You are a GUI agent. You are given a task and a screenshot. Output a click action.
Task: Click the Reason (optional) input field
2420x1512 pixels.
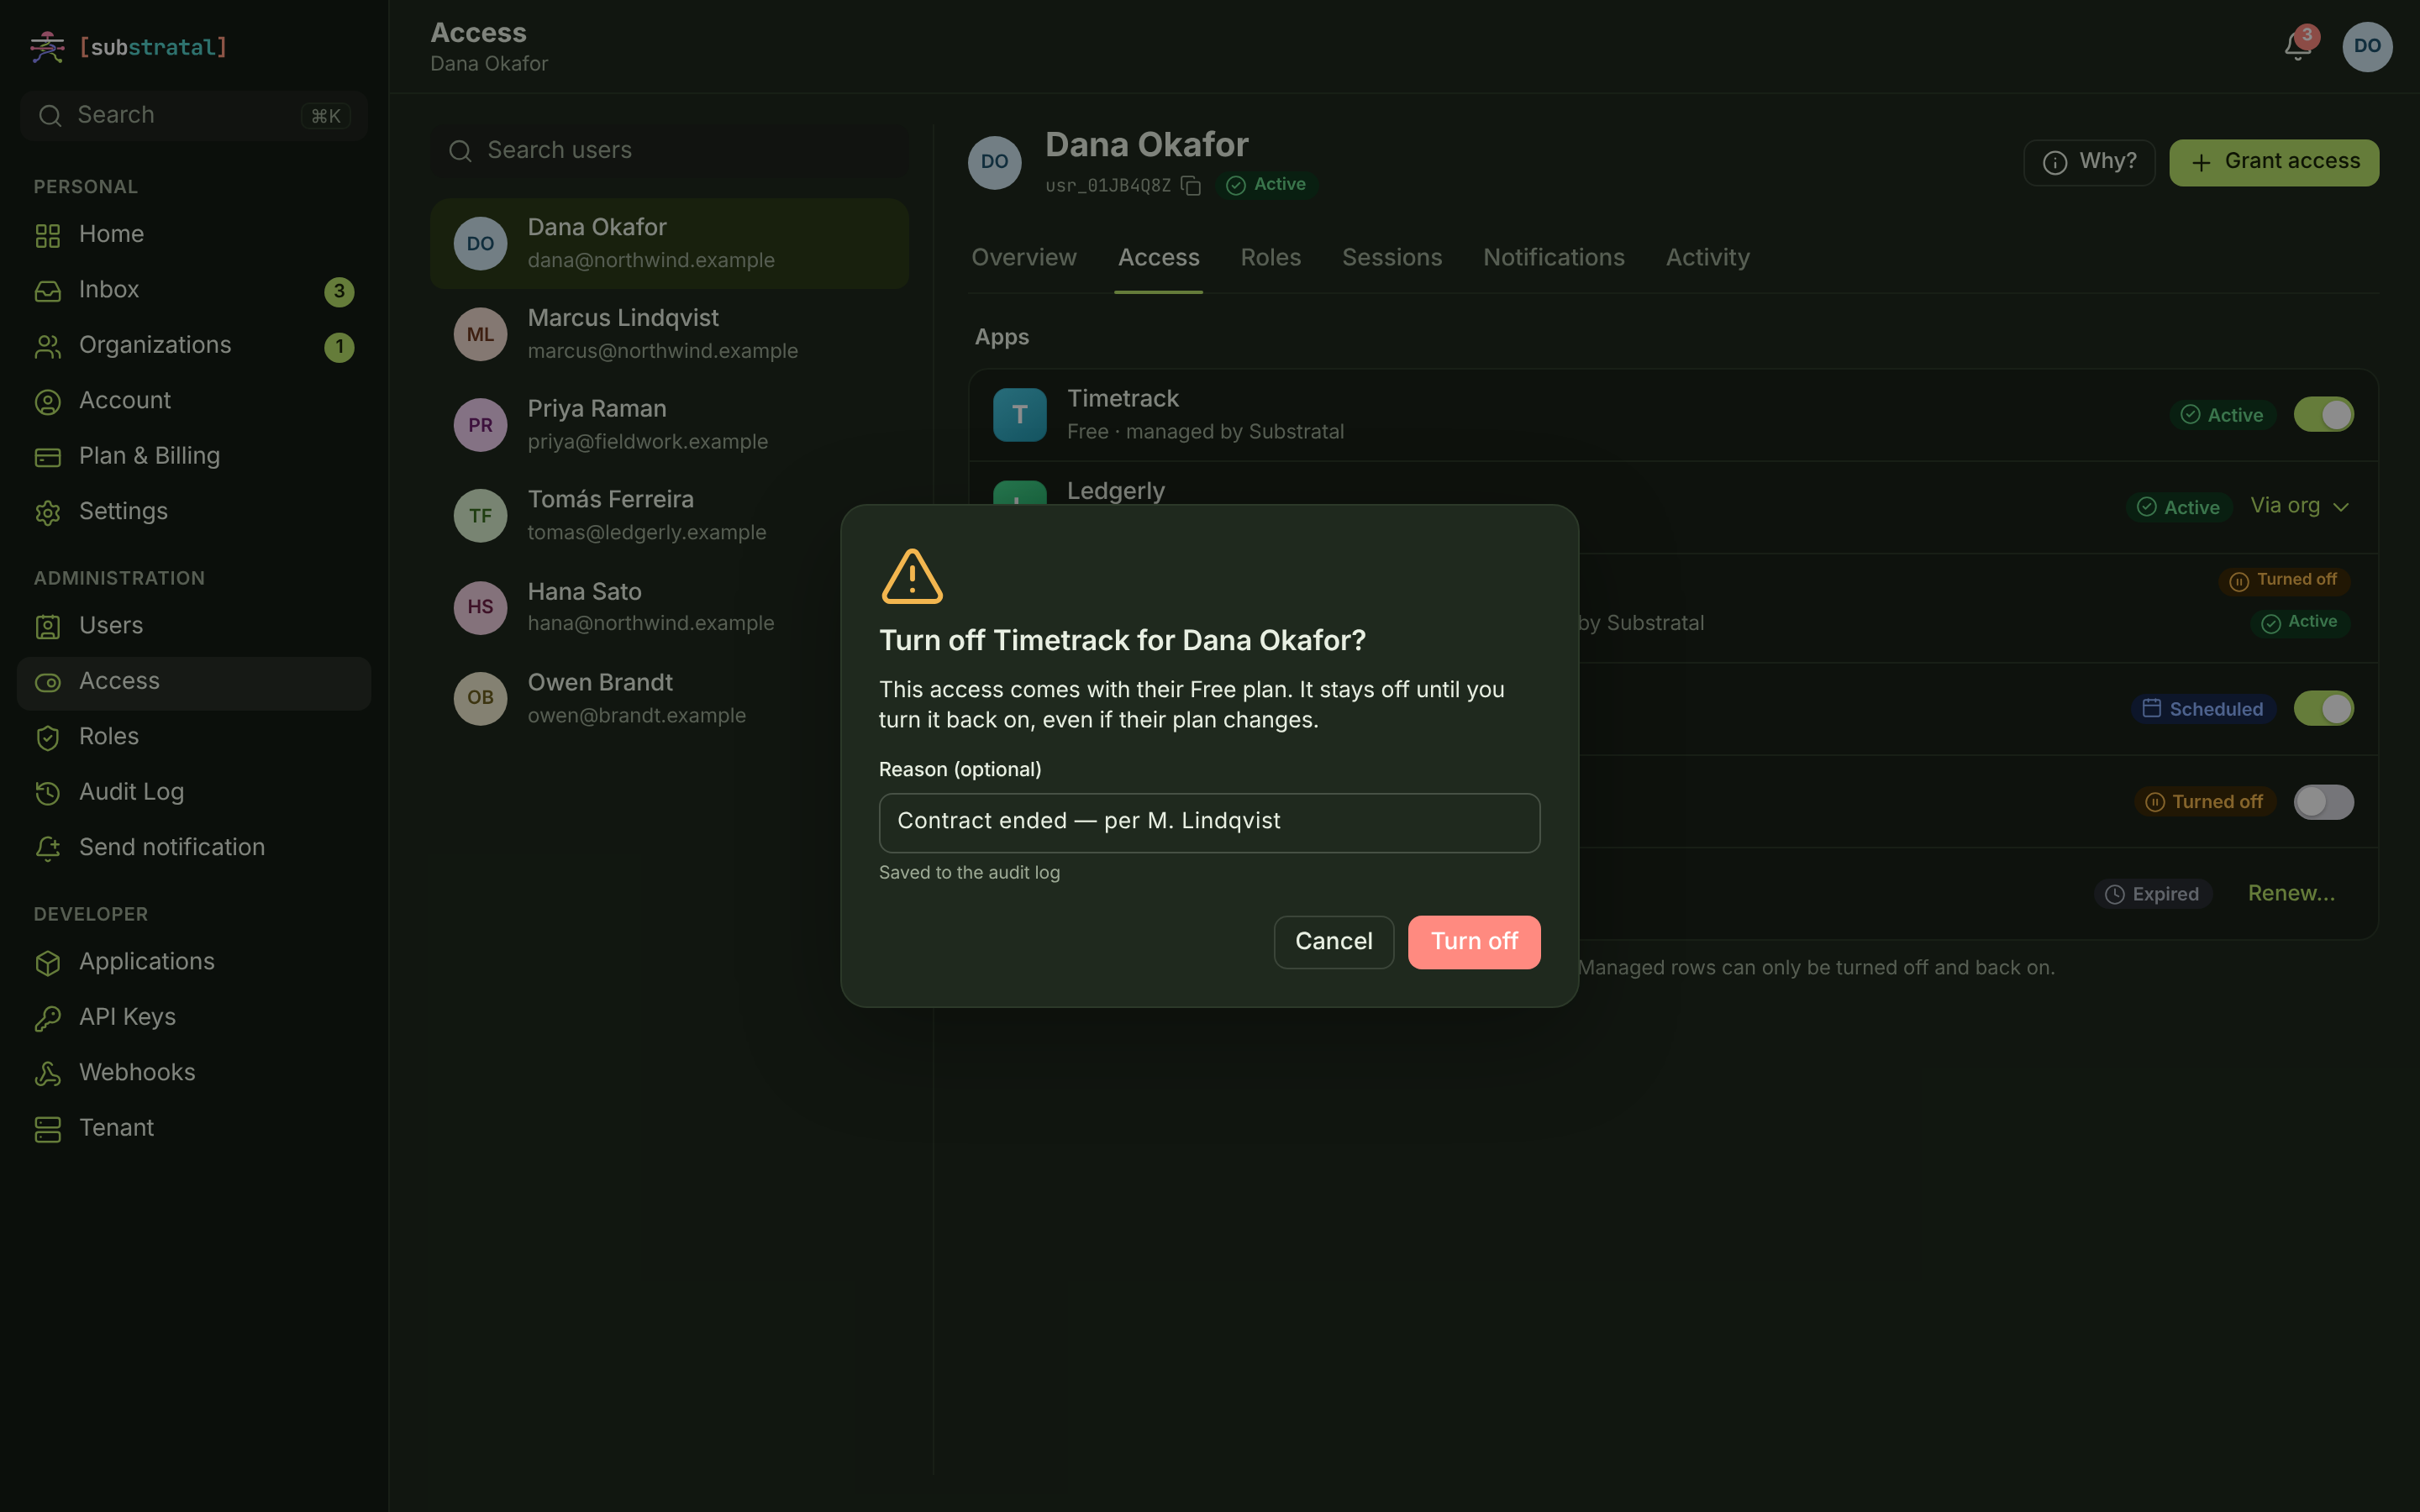click(x=1209, y=822)
